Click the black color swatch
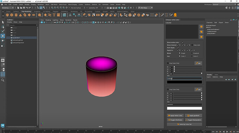239x133 pixels. coord(185,82)
